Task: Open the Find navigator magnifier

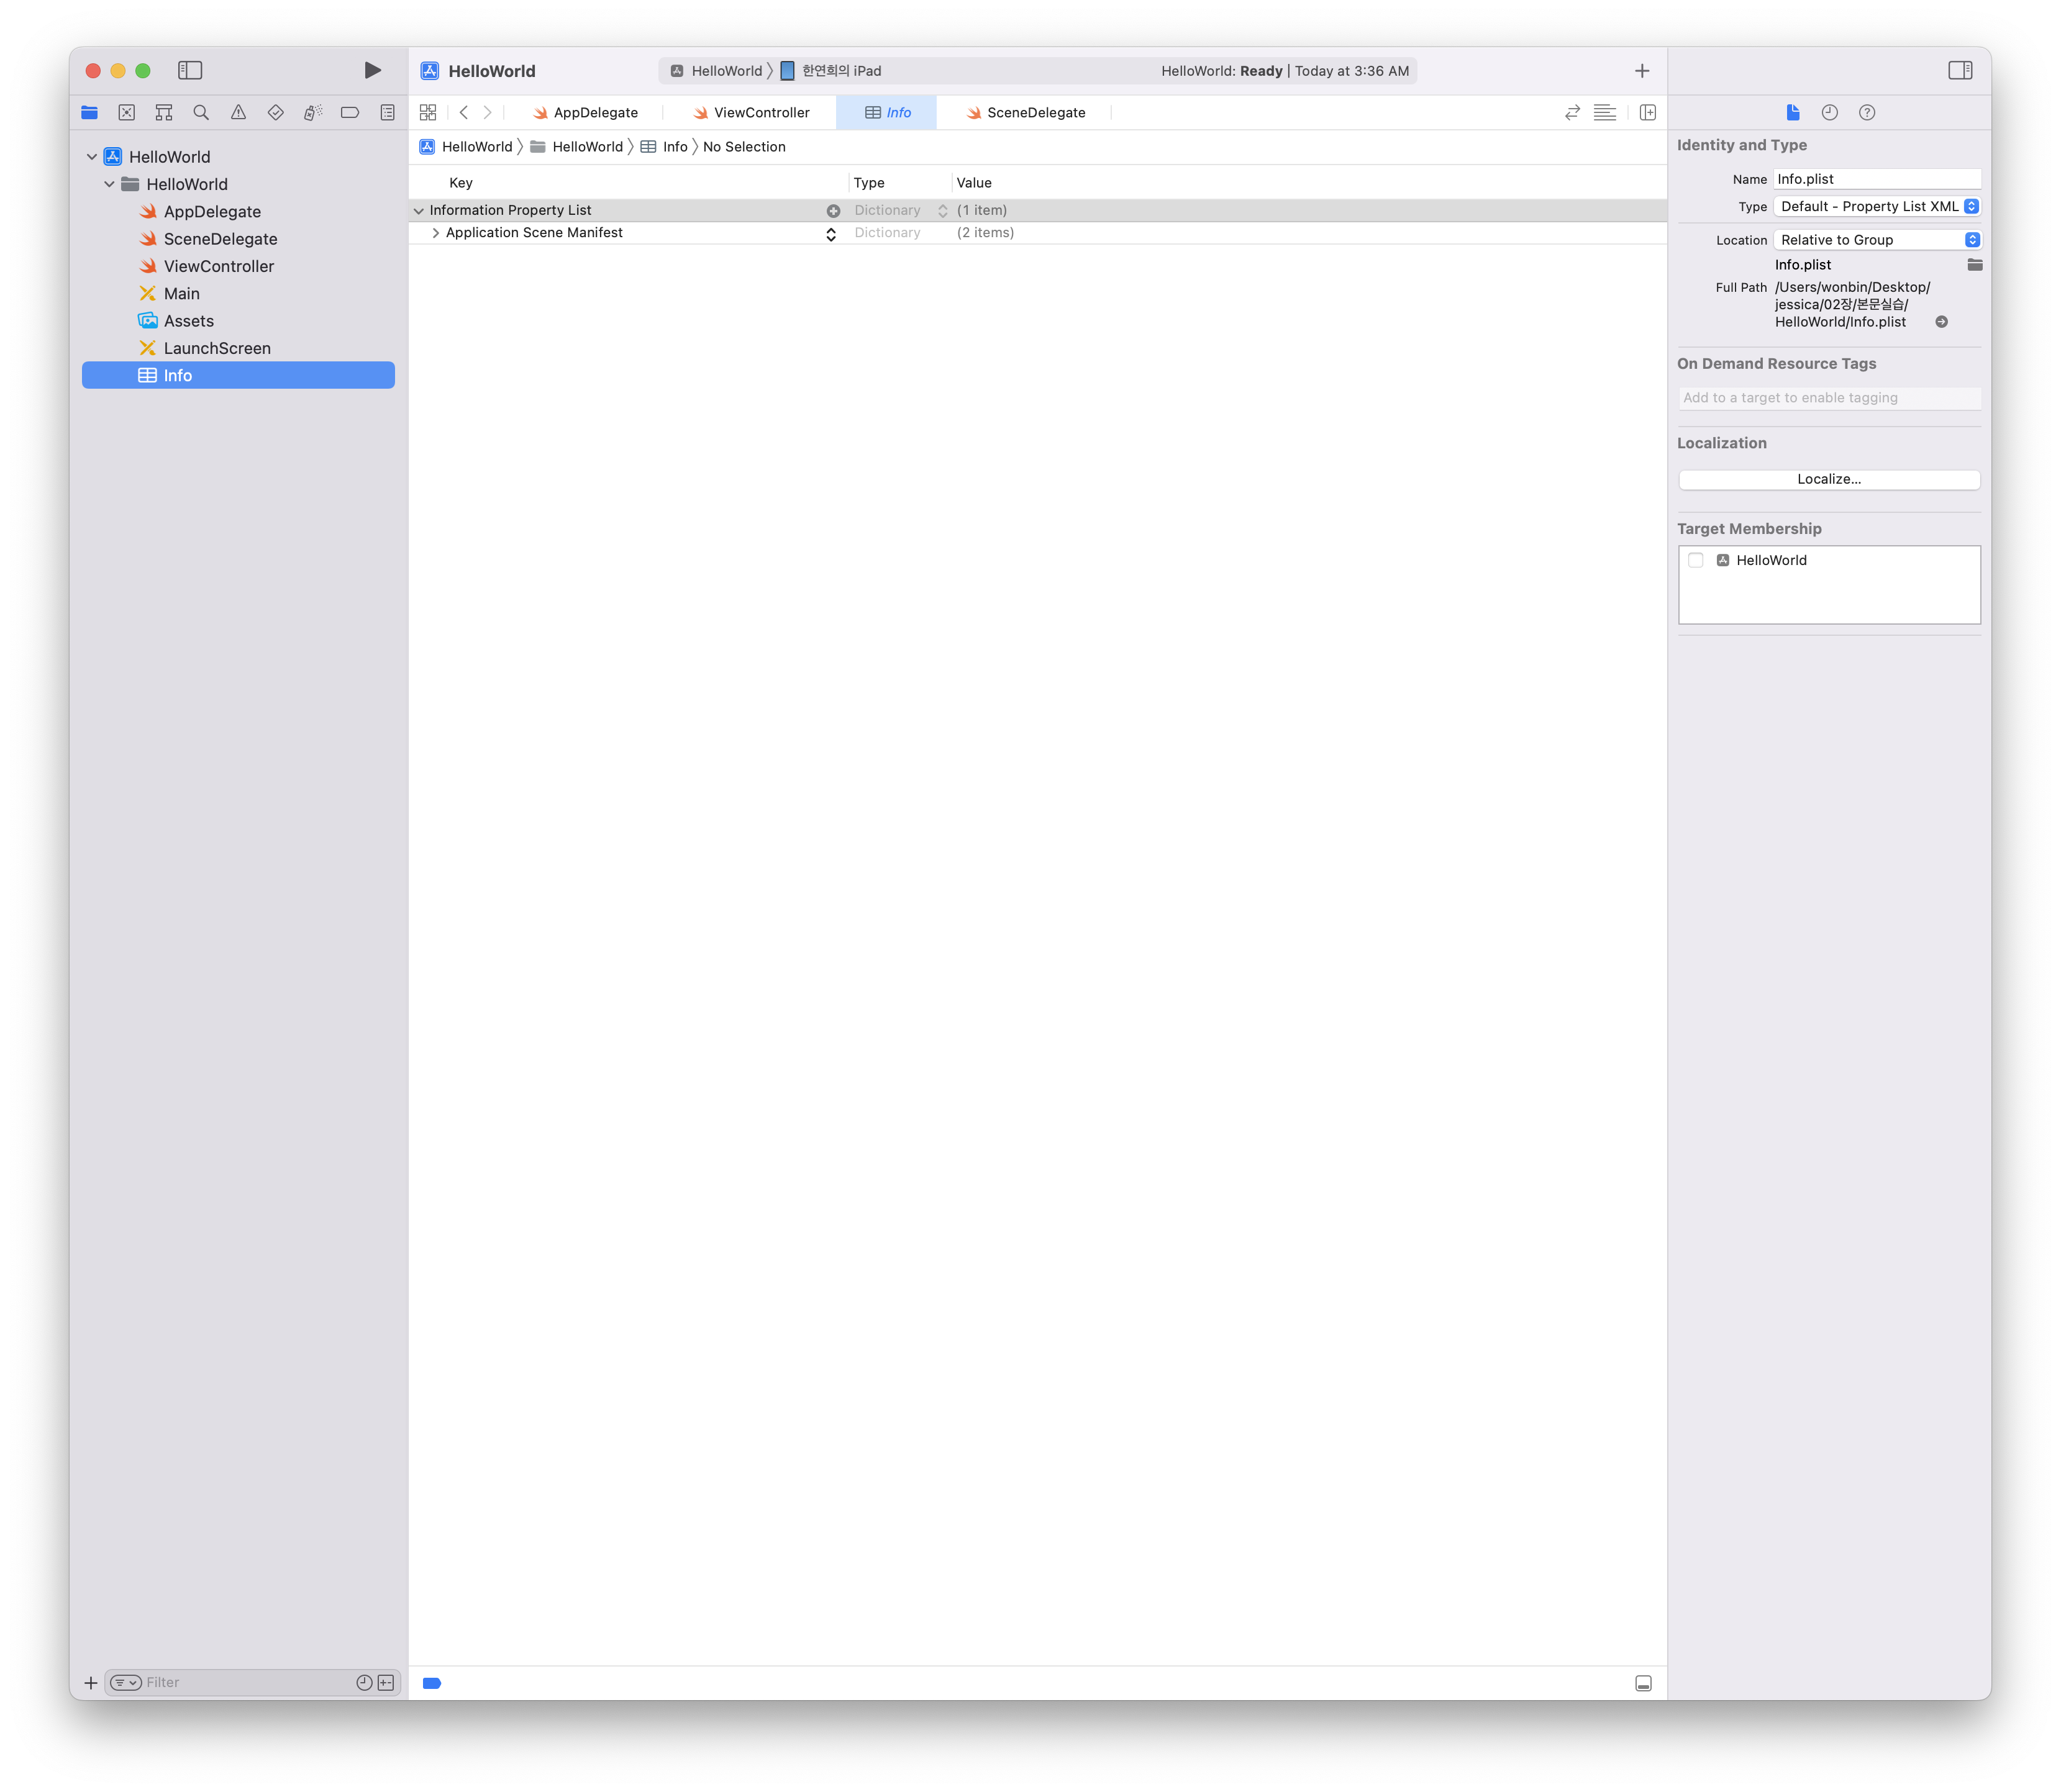Action: 201,112
